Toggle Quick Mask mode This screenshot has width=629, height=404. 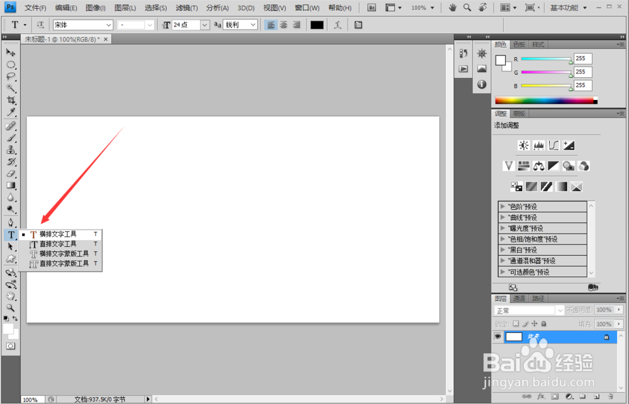click(11, 346)
